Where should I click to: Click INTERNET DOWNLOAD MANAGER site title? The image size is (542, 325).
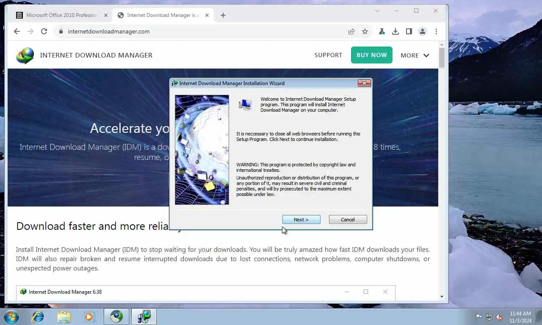click(96, 55)
